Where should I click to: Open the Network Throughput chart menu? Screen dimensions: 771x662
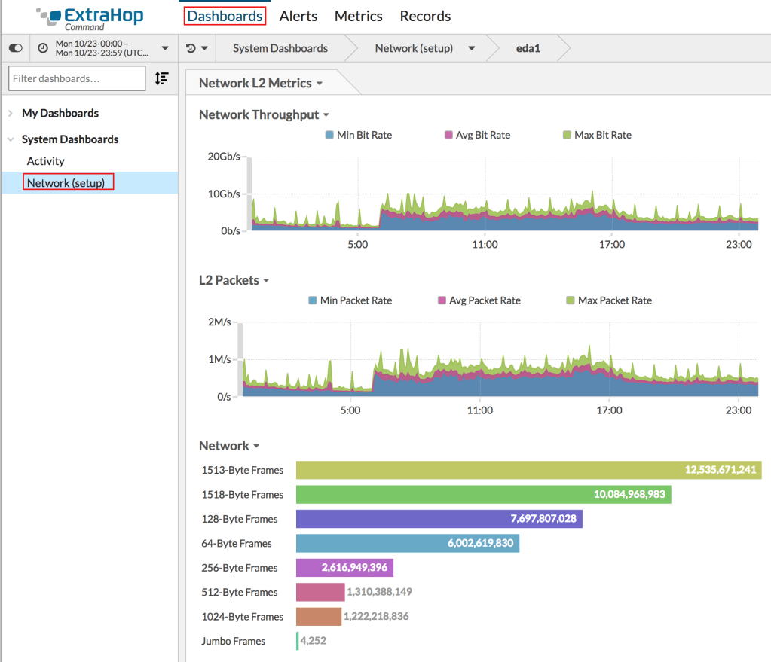(x=326, y=114)
